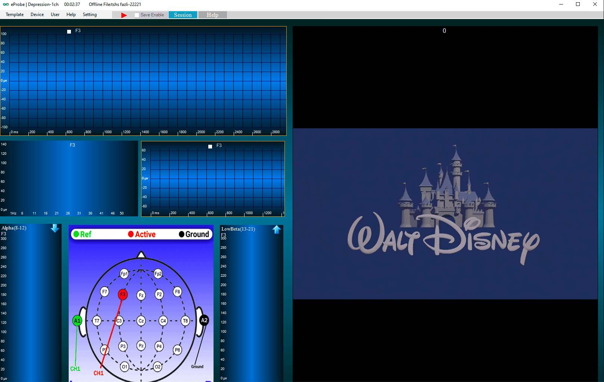
Task: Select the Pz electrode
Action: tap(141, 345)
